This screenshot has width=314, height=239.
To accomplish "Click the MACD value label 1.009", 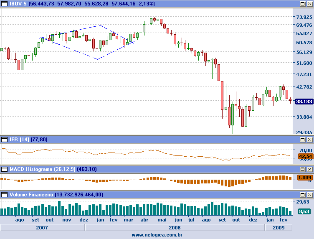I will click(x=305, y=178).
